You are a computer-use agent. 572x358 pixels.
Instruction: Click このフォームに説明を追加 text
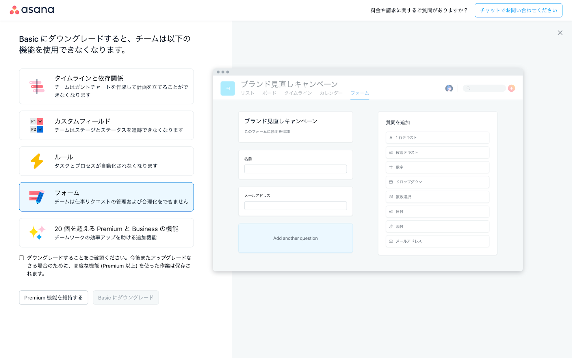267,132
